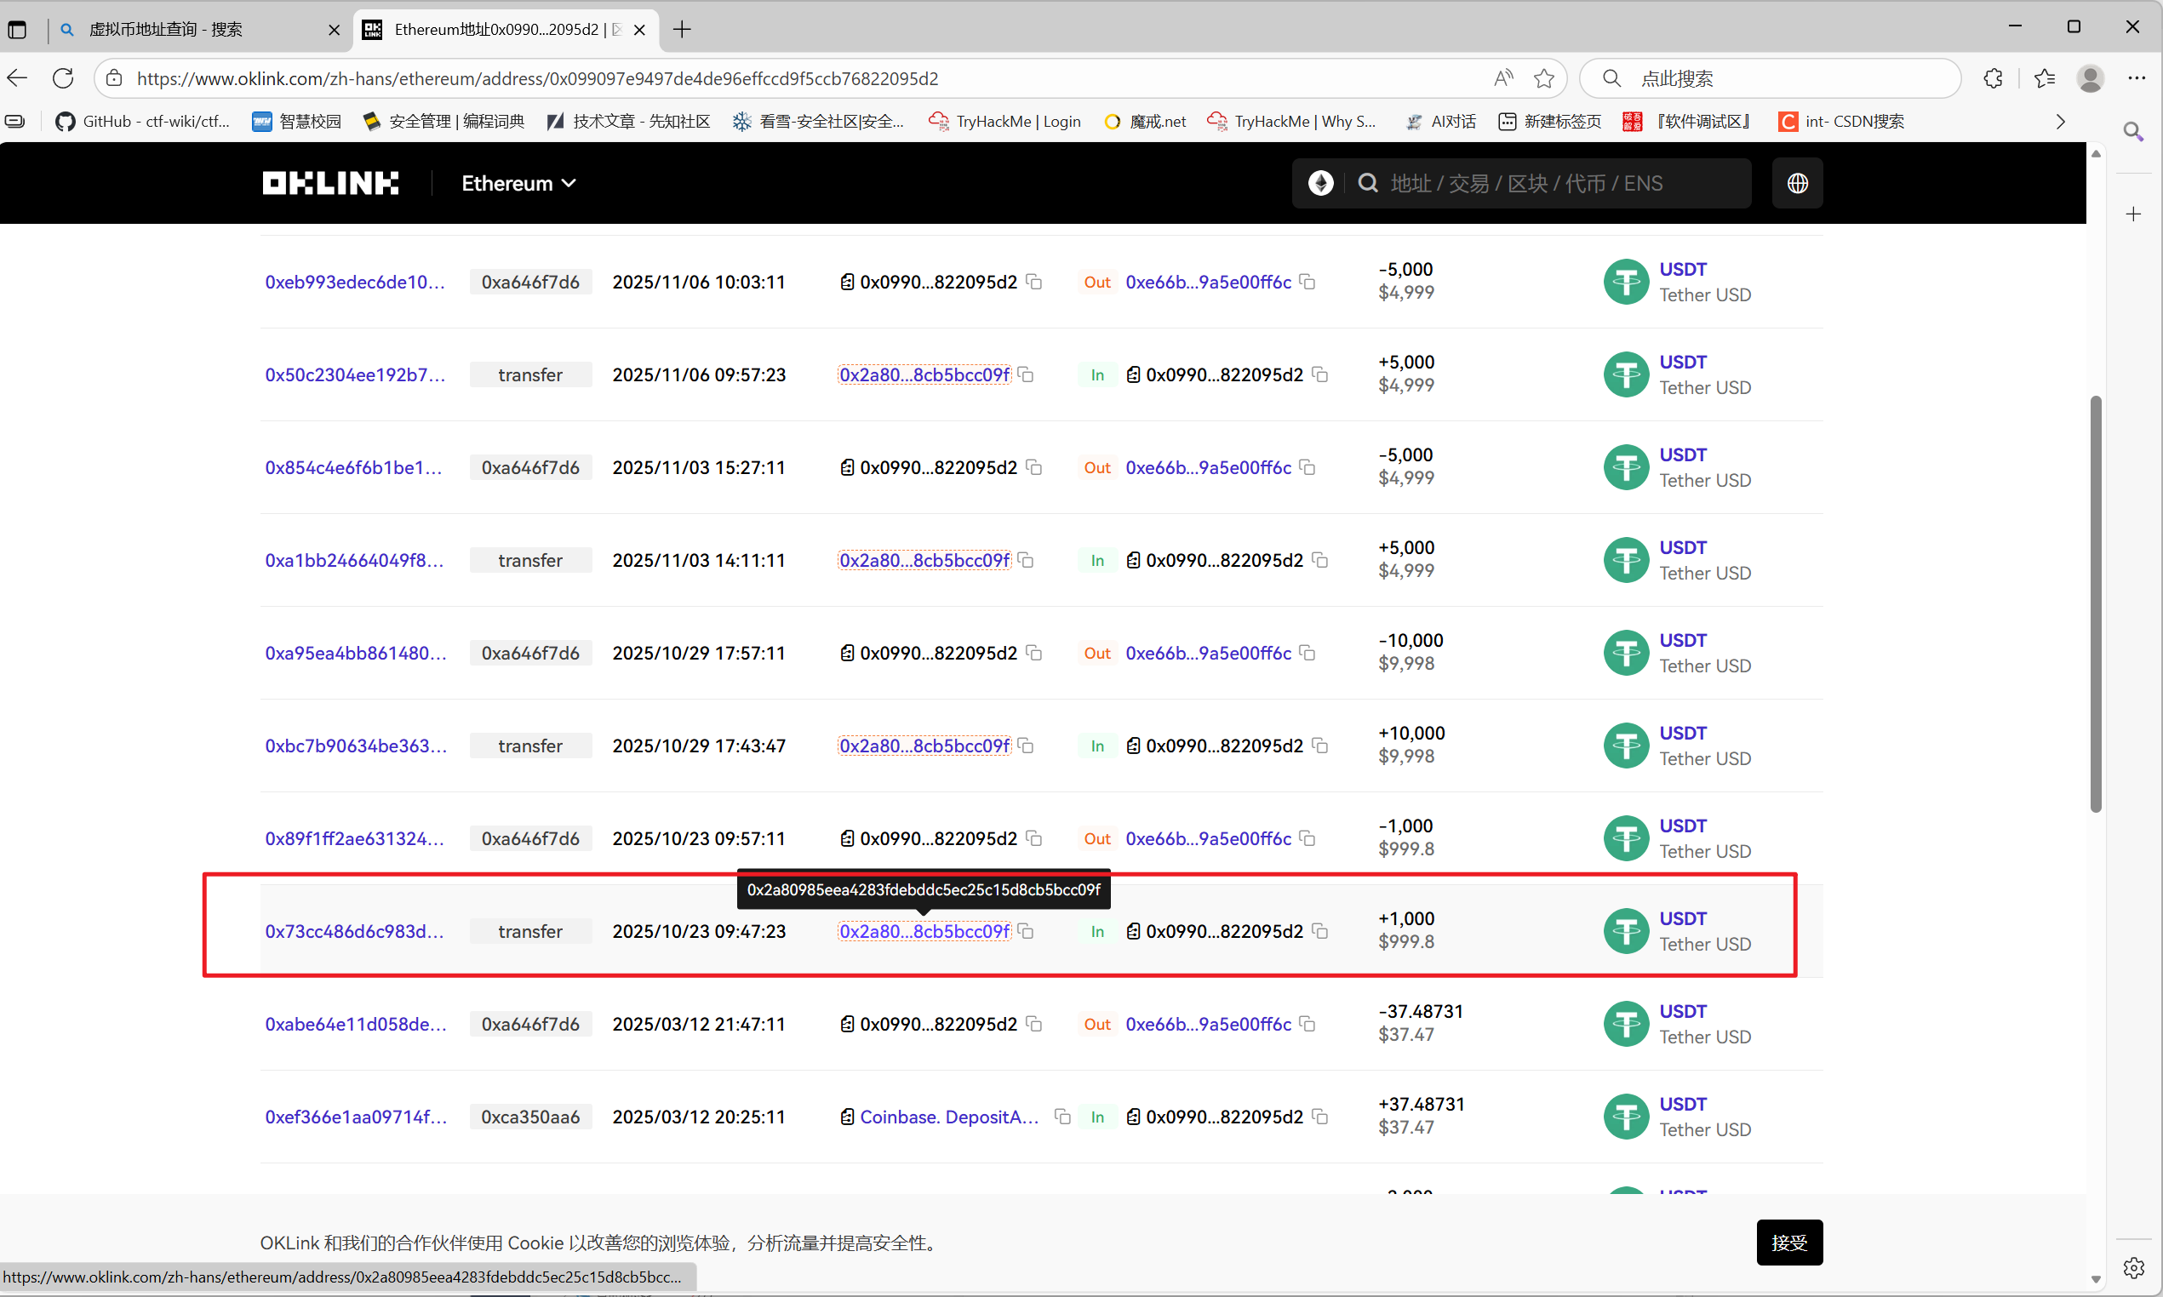
Task: Add this page to favorites (star icon)
Action: point(1543,78)
